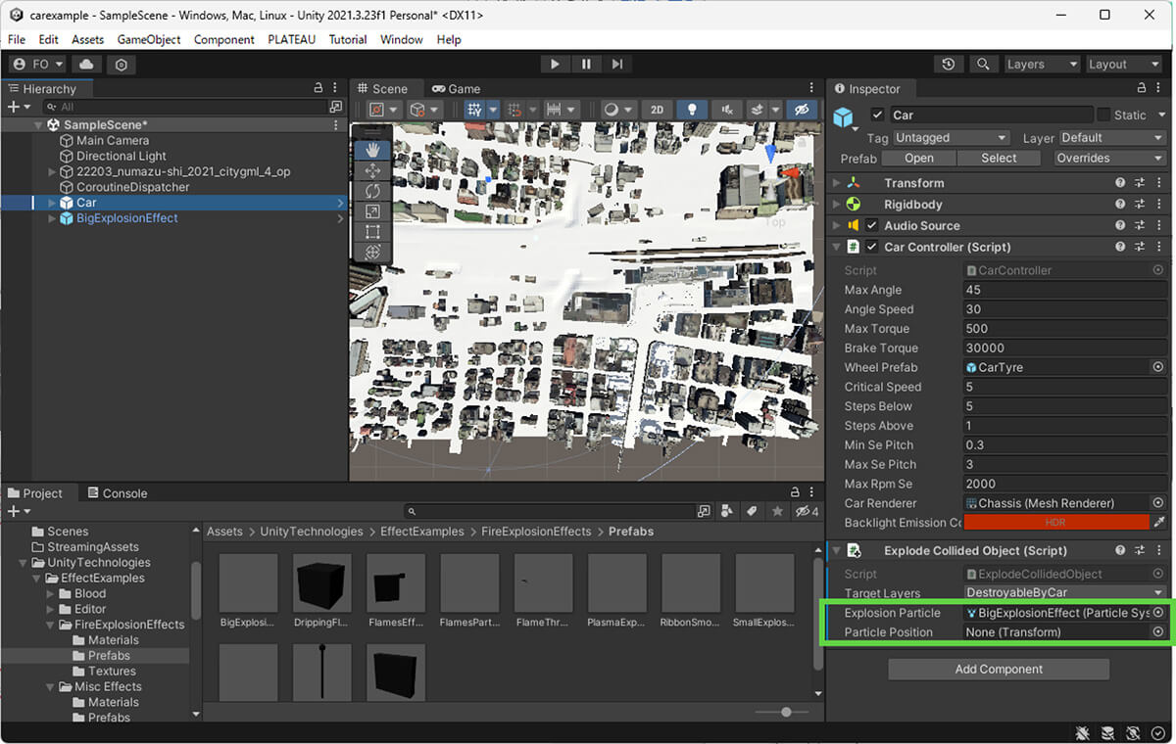1176x744 pixels.
Task: Expand the Rigidbody component
Action: tap(836, 205)
